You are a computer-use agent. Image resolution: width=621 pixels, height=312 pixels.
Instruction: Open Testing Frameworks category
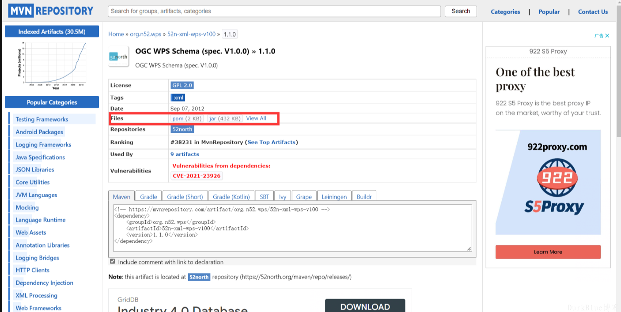pos(42,119)
